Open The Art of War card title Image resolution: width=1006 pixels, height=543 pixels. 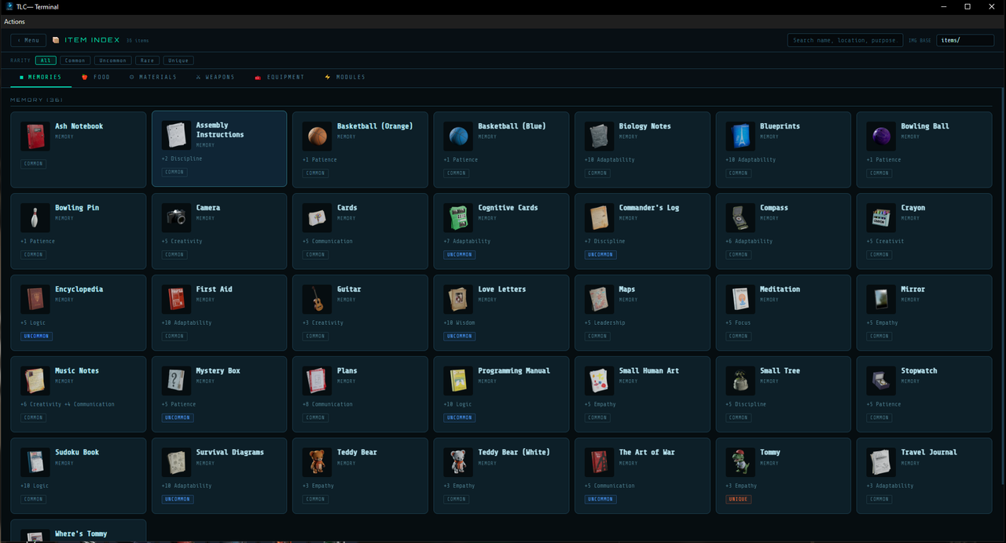[647, 452]
